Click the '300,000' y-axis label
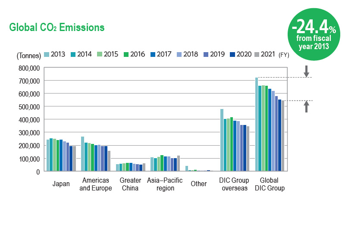This screenshot has height=237, width=345. tap(29, 133)
